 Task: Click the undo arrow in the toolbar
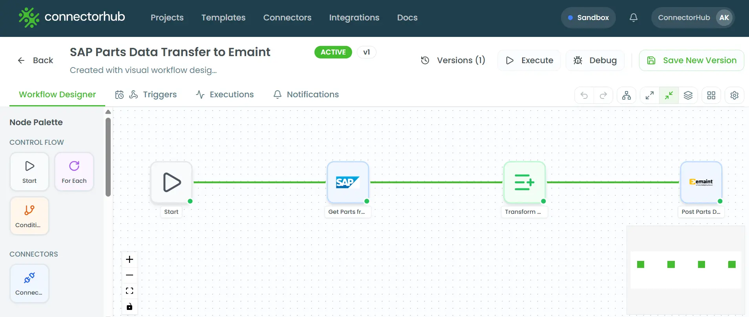click(x=584, y=95)
